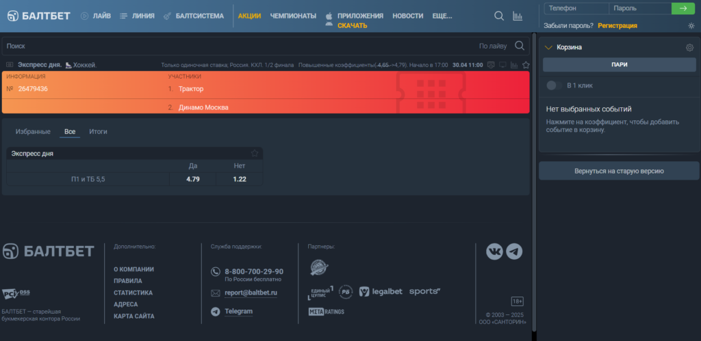The width and height of the screenshot is (701, 341).
Task: Open the ЛАЙВ section
Action: pyautogui.click(x=96, y=16)
